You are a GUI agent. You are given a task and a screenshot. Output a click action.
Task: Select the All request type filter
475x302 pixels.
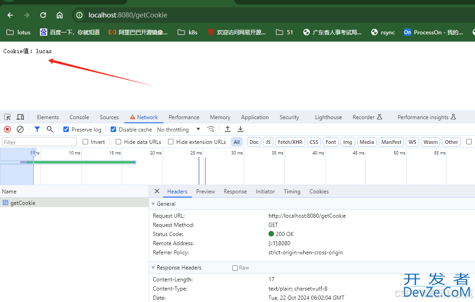coord(237,142)
